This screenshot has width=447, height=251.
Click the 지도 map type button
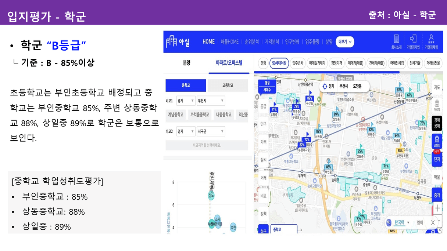click(437, 87)
